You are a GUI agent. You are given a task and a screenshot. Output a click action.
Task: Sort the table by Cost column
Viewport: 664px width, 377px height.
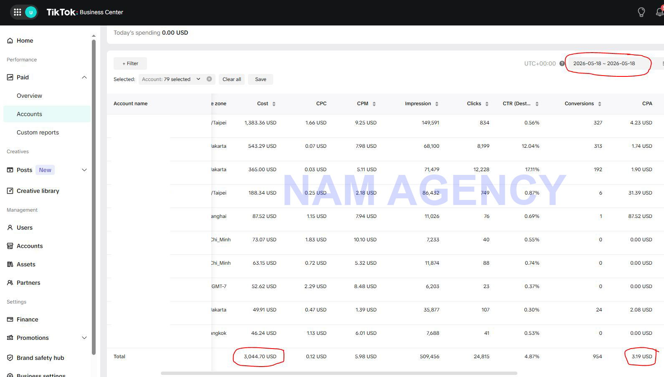pos(274,104)
